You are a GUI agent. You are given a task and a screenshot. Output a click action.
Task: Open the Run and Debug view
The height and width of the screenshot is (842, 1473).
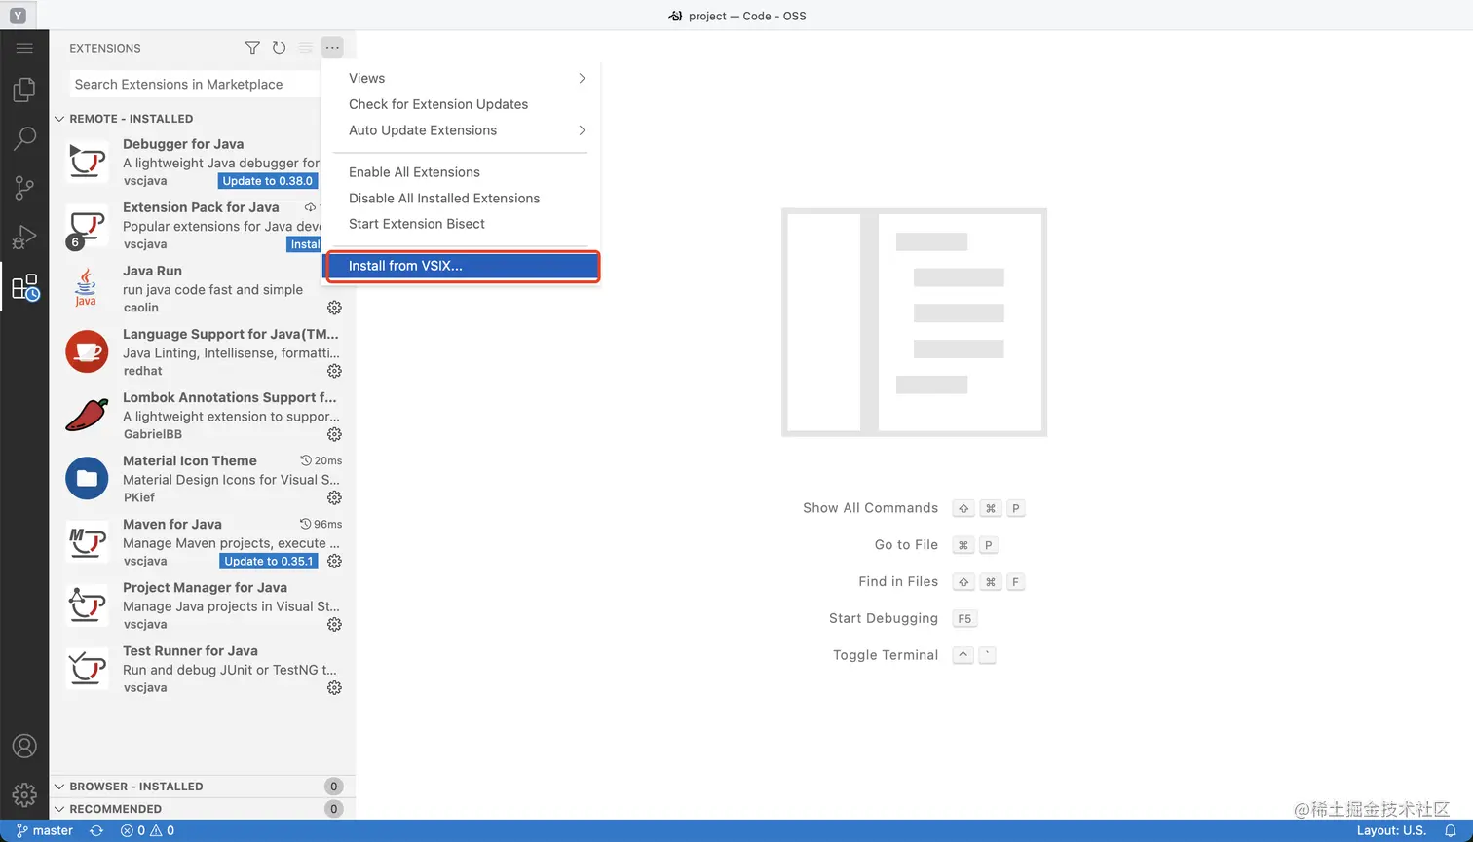click(24, 237)
